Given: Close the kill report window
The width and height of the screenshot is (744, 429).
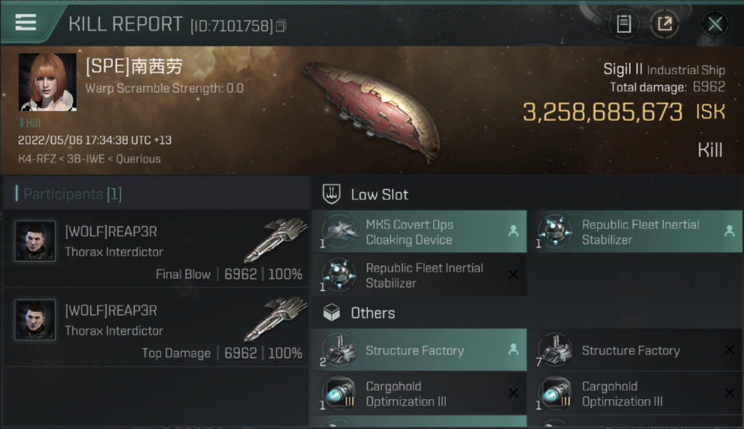Looking at the screenshot, I should (x=715, y=24).
